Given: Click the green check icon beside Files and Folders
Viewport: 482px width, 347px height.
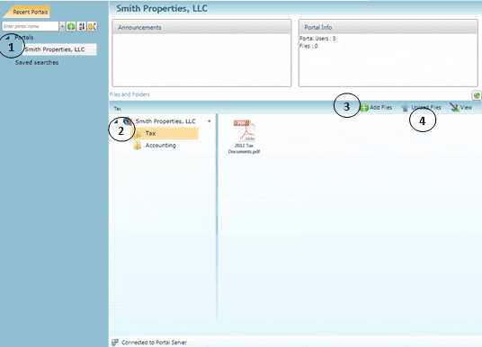Looking at the screenshot, I should [x=477, y=95].
